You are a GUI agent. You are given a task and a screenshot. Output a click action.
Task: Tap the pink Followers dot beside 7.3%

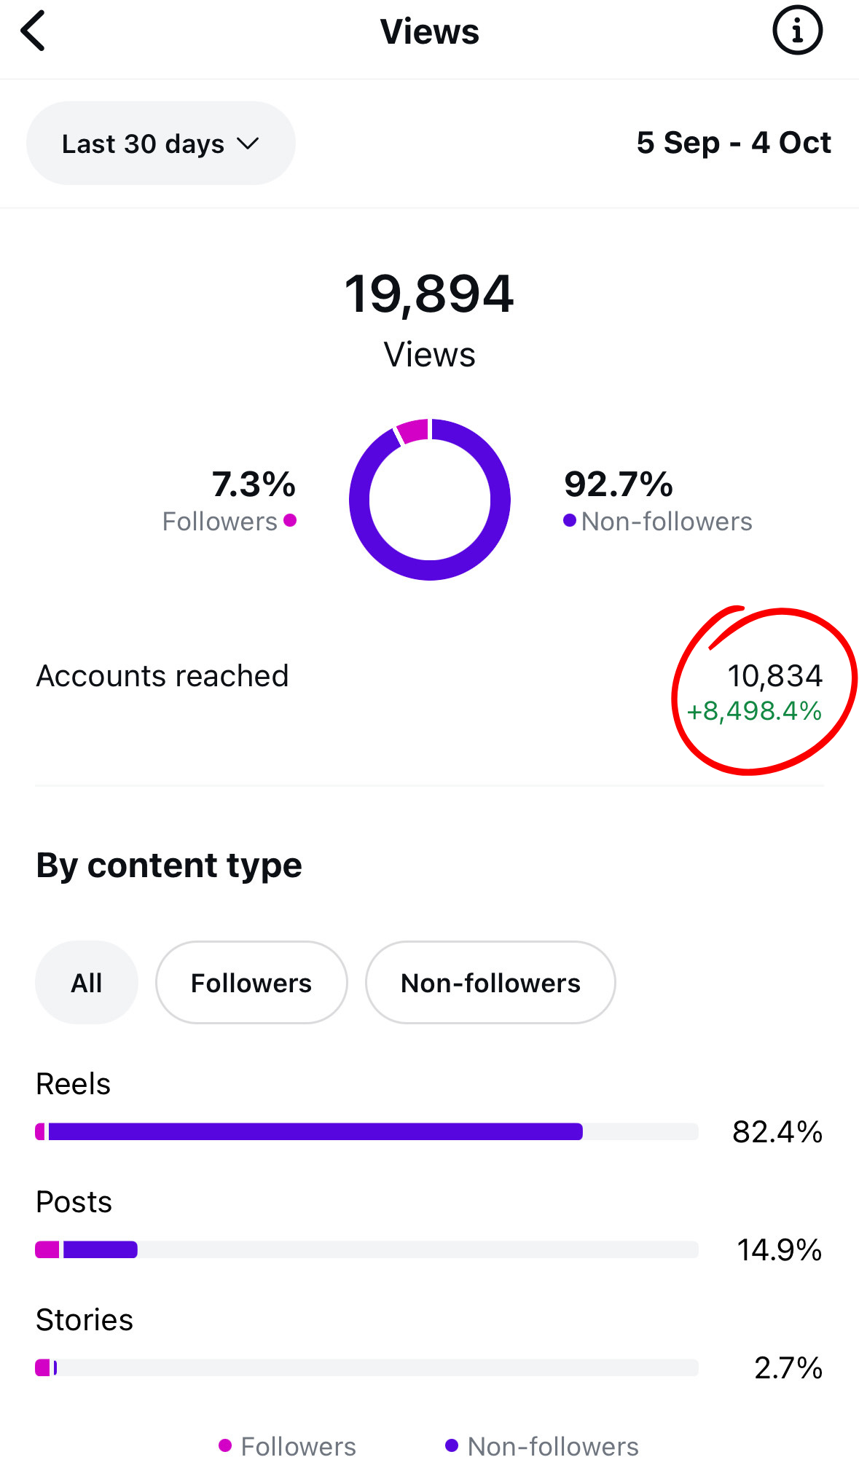290,520
